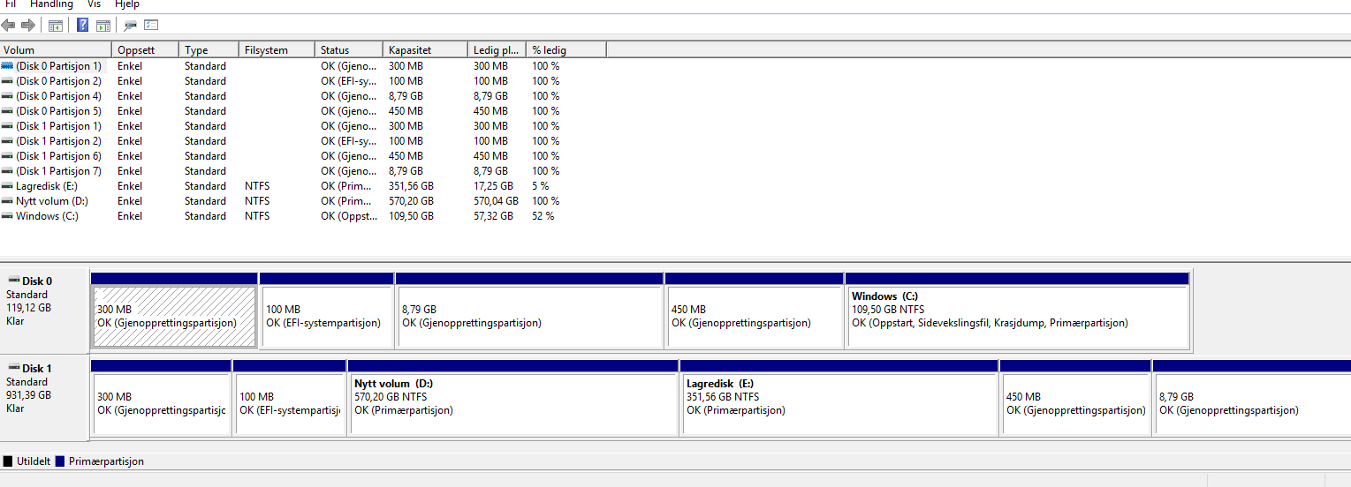The width and height of the screenshot is (1351, 487).
Task: Click the 5 % free percentage cell
Action: pyautogui.click(x=540, y=186)
